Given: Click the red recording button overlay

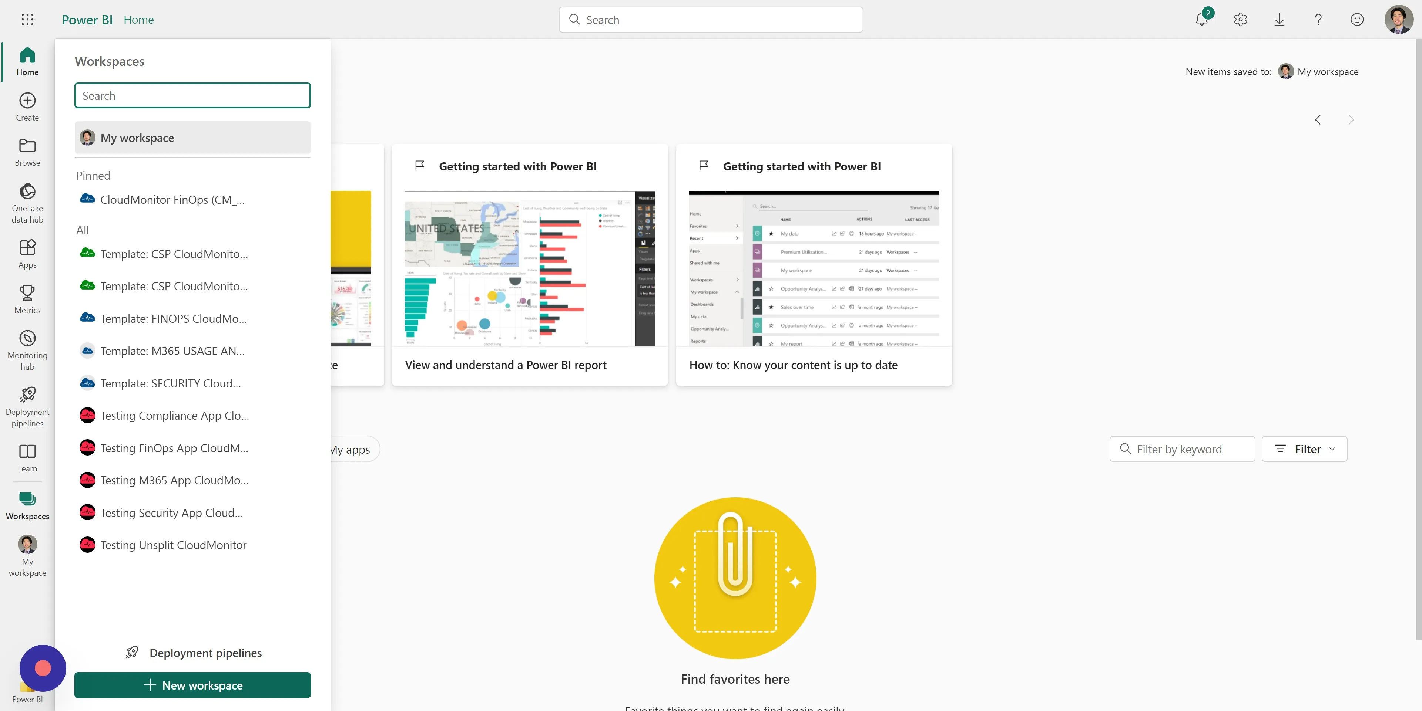Looking at the screenshot, I should coord(43,668).
